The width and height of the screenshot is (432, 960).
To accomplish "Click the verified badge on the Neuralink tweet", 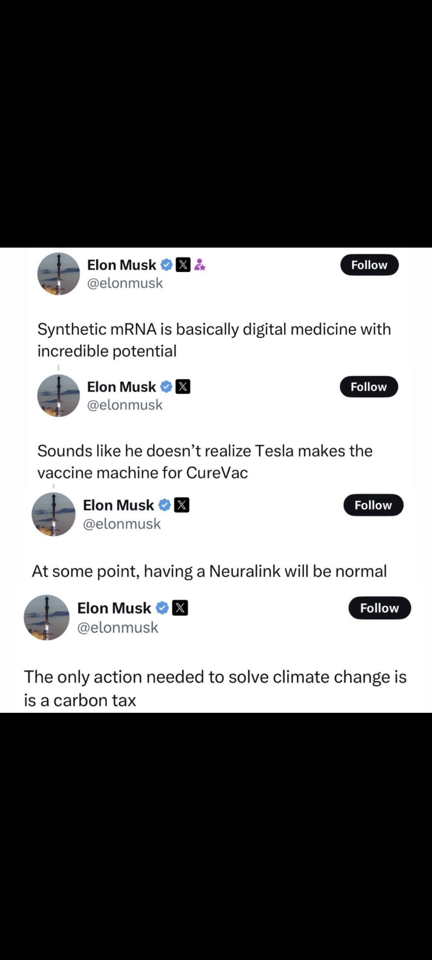I will (x=164, y=505).
